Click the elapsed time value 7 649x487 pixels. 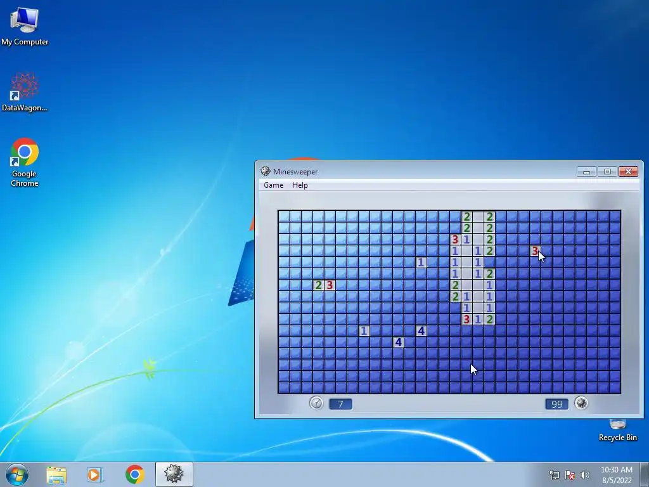(340, 404)
